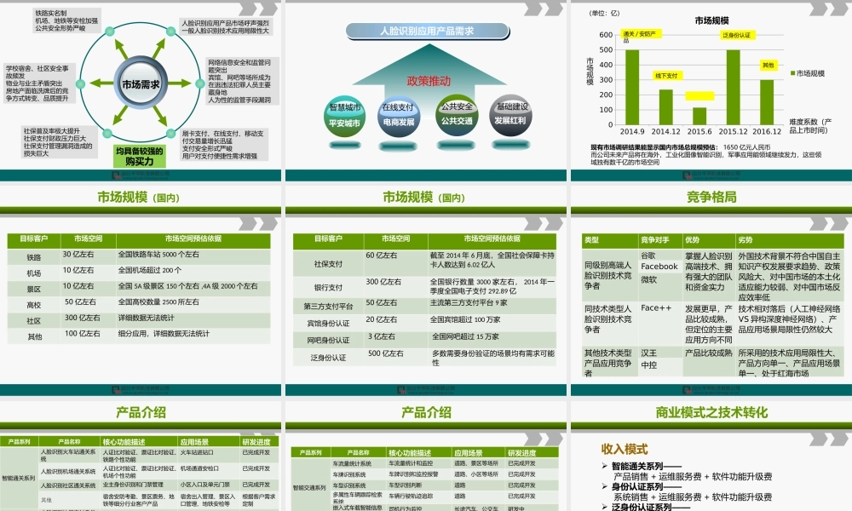Select the green 政策推动 arrow graphic
The height and width of the screenshot is (511, 852).
pos(429,81)
